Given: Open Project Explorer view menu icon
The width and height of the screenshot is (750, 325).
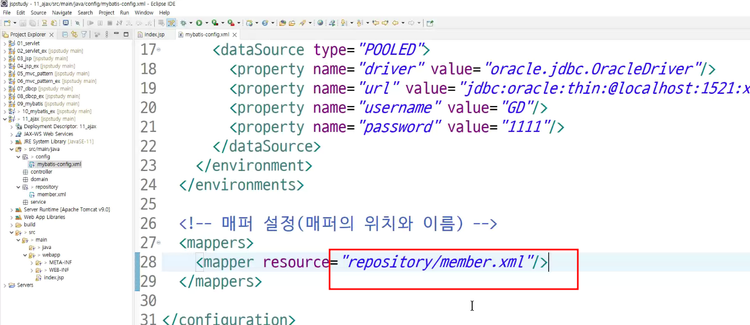Looking at the screenshot, I should click(x=107, y=34).
